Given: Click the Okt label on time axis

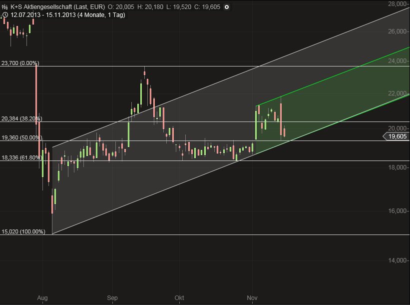Looking at the screenshot, I should [179, 298].
